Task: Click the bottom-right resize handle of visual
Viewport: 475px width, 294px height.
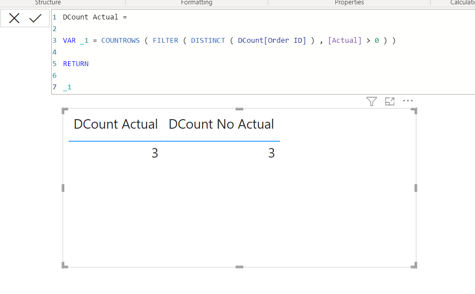Action: (414, 265)
